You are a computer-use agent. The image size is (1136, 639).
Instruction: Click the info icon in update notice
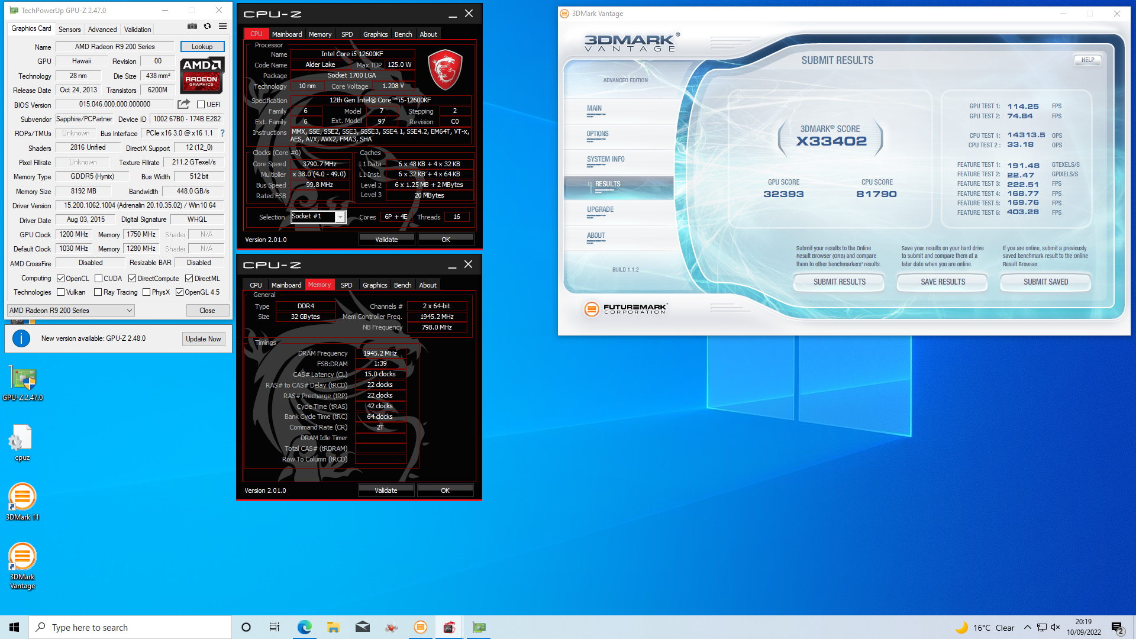21,338
